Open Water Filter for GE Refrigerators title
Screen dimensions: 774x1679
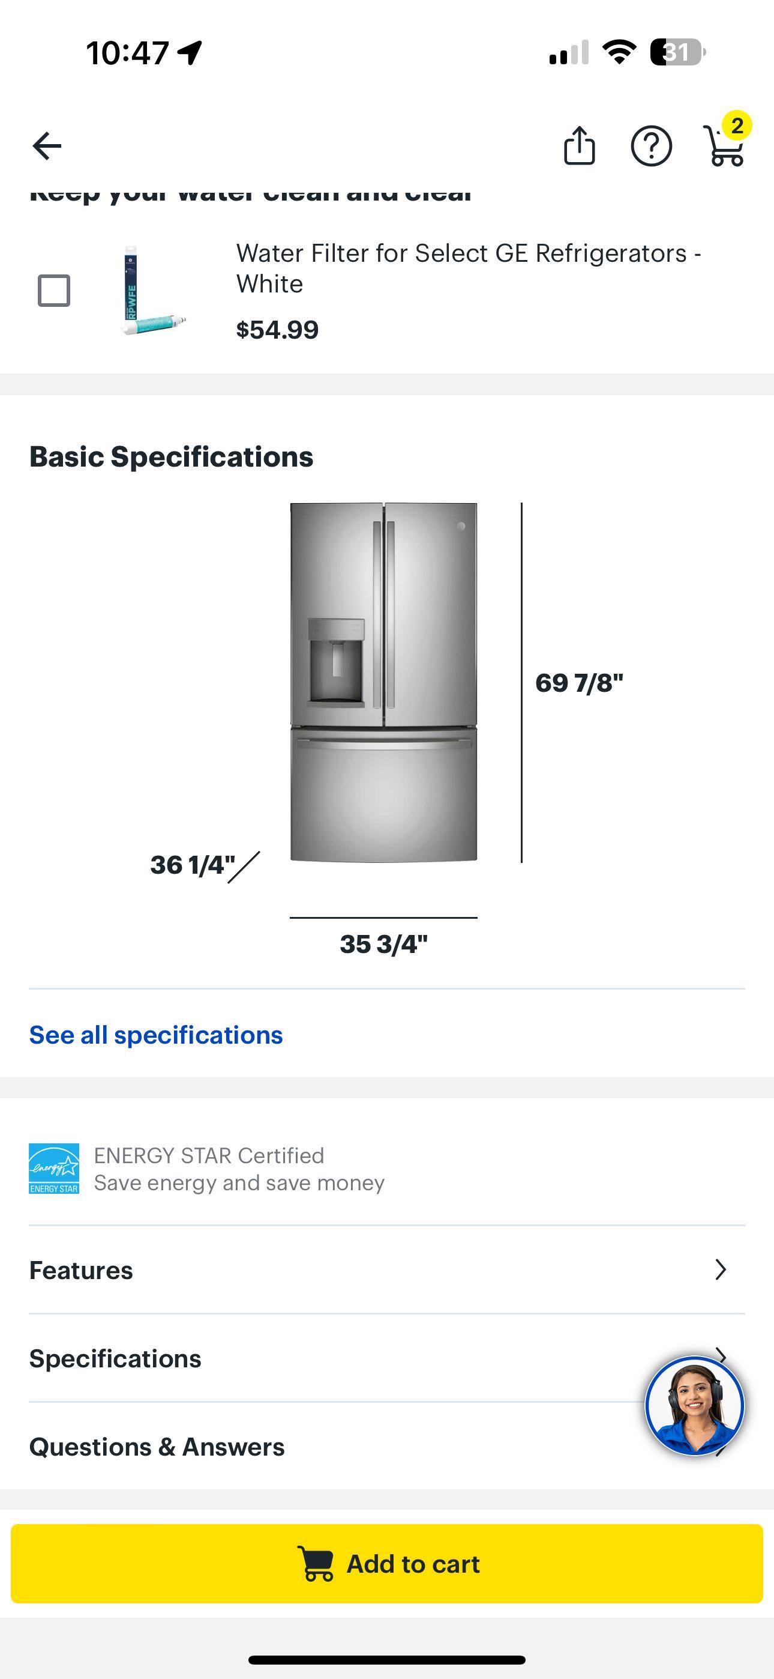click(x=468, y=268)
